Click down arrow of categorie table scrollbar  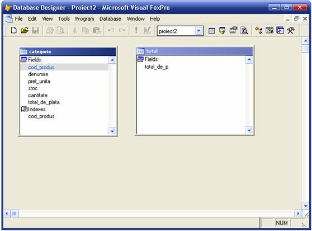[x=112, y=131]
